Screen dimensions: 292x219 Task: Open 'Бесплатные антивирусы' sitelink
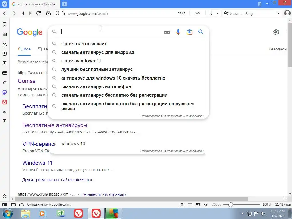[x=55, y=125]
